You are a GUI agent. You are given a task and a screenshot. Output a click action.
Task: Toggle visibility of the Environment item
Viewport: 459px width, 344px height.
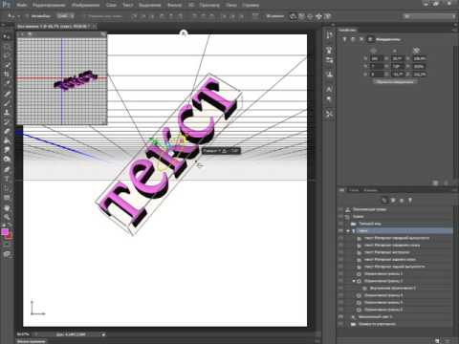click(x=340, y=209)
